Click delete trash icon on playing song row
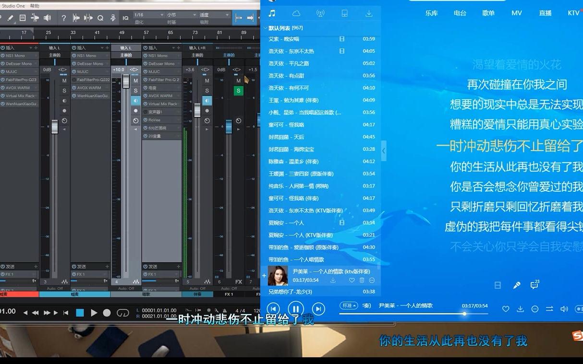 pyautogui.click(x=362, y=280)
